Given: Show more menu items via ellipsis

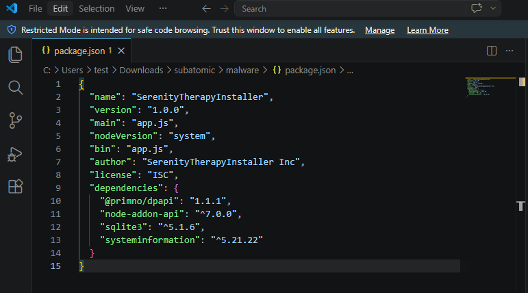Looking at the screenshot, I should 163,8.
